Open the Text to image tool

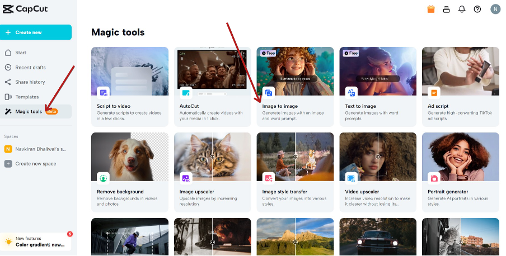click(378, 87)
